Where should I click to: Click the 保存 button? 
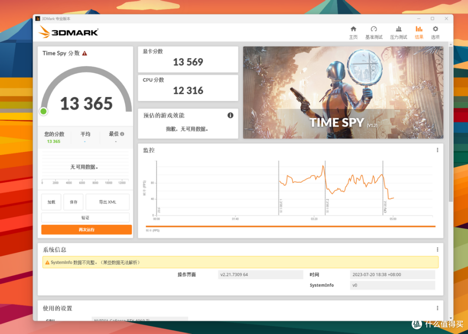point(73,202)
